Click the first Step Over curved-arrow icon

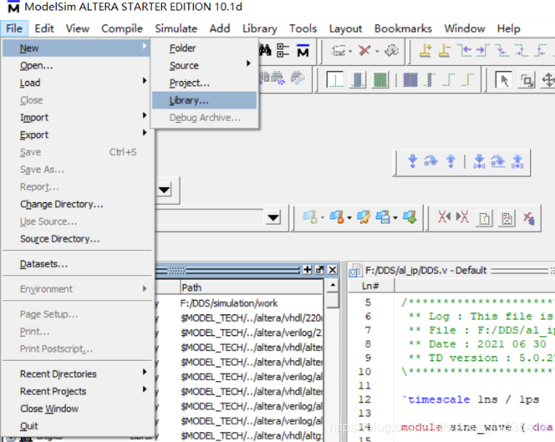point(431,161)
